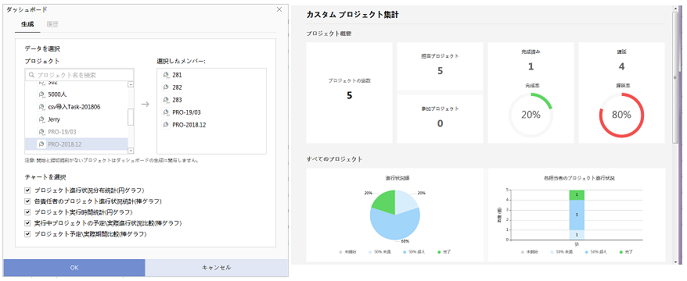Uncheck プロジェクト進行状況分布統計(円グラフ) checkbox
687x281 pixels.
(x=28, y=190)
